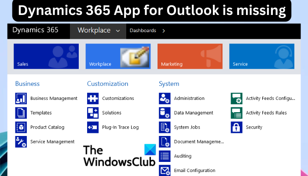Open the Marketing tile
The image size is (308, 176).
190,56
